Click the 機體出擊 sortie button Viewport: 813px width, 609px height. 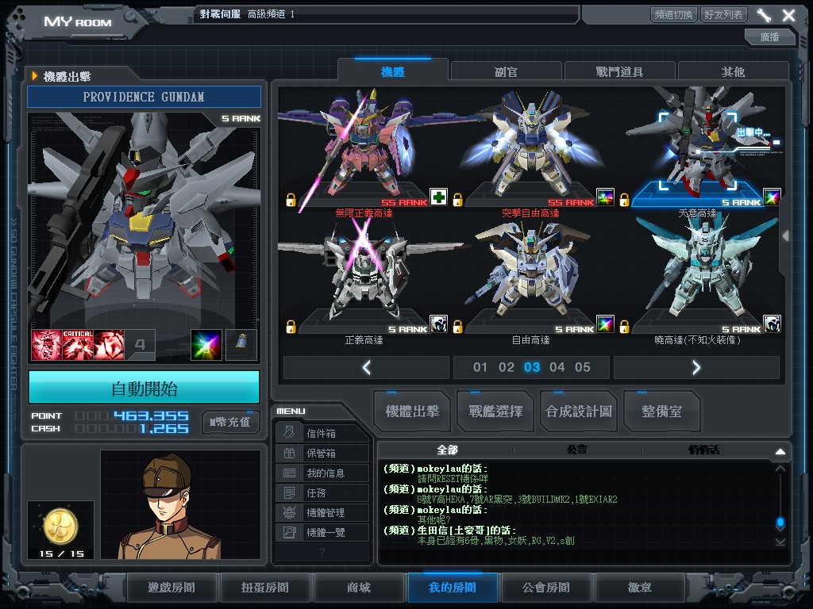click(x=412, y=412)
